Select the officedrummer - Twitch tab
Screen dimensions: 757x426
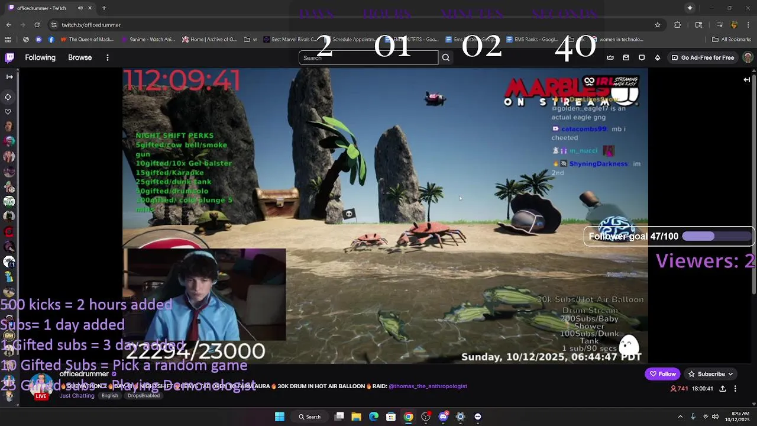tap(50, 8)
